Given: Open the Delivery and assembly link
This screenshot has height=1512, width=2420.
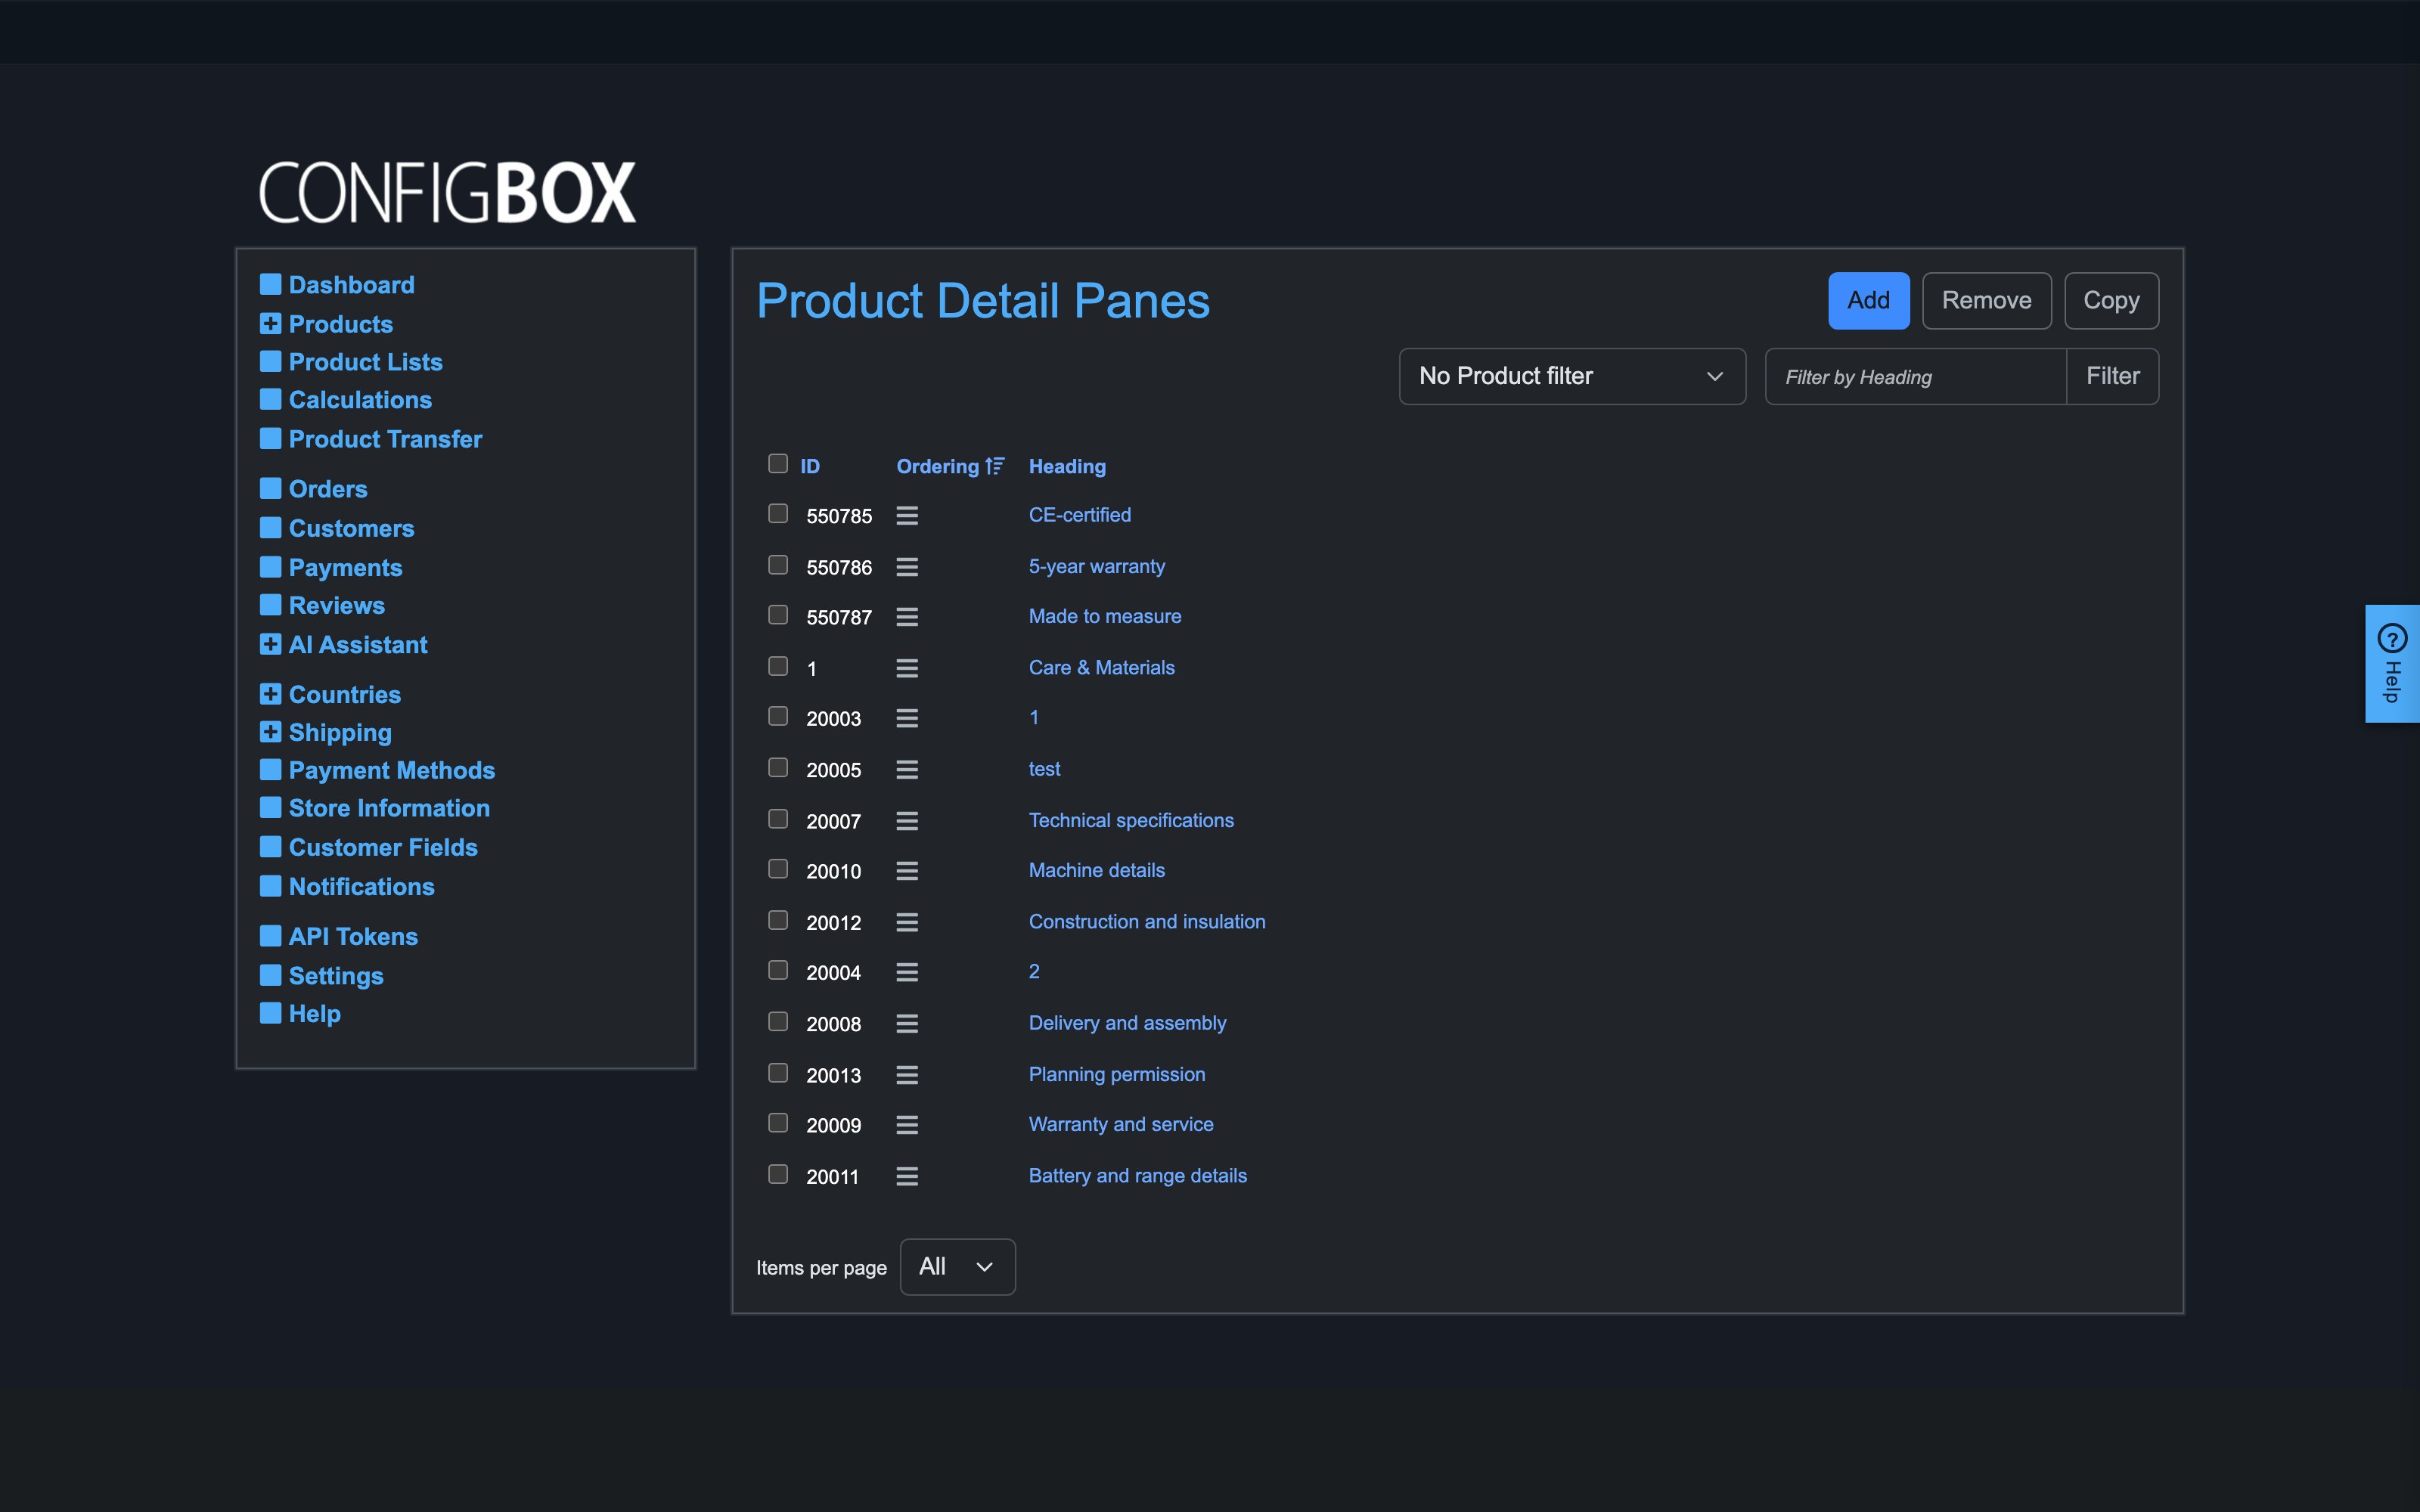Looking at the screenshot, I should point(1127,1023).
